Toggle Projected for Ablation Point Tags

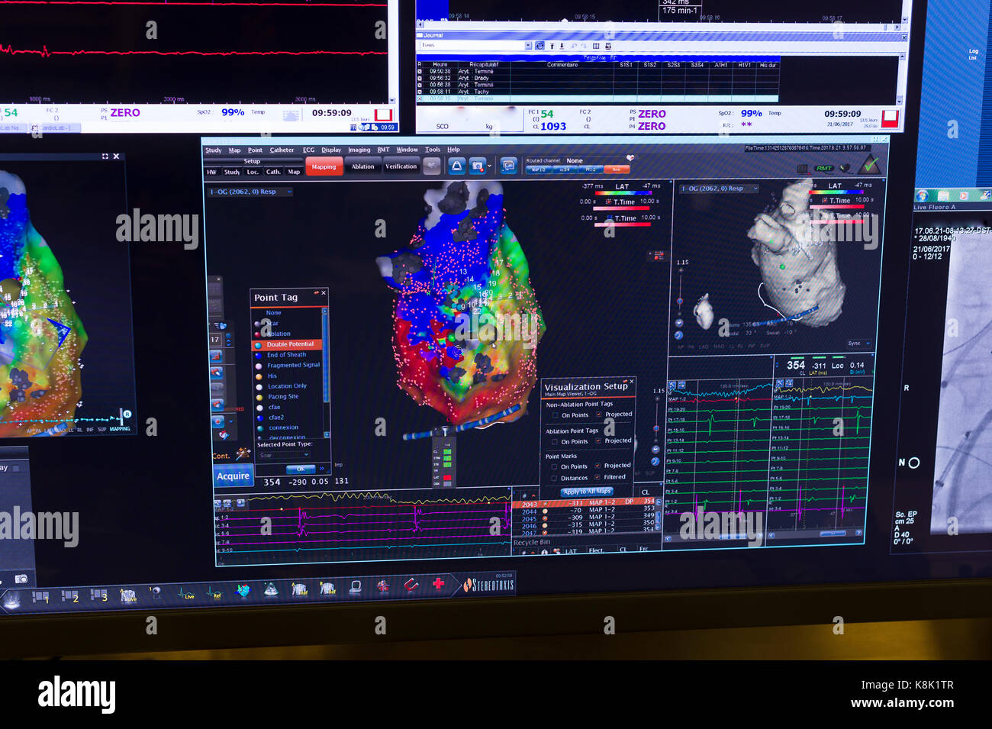[x=597, y=440]
